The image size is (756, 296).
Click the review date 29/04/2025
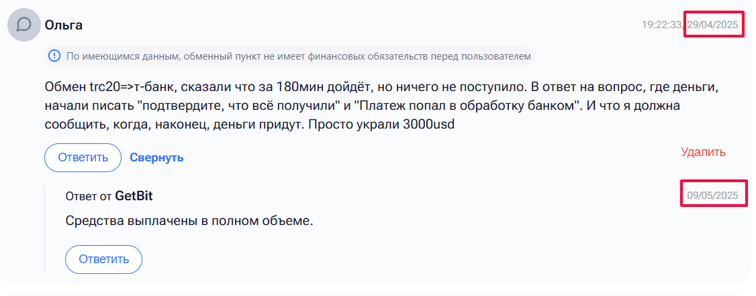tap(713, 25)
